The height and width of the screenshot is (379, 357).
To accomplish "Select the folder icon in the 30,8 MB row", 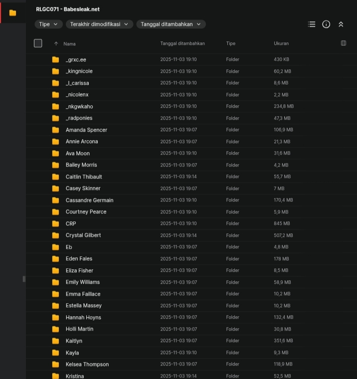I will click(x=55, y=329).
